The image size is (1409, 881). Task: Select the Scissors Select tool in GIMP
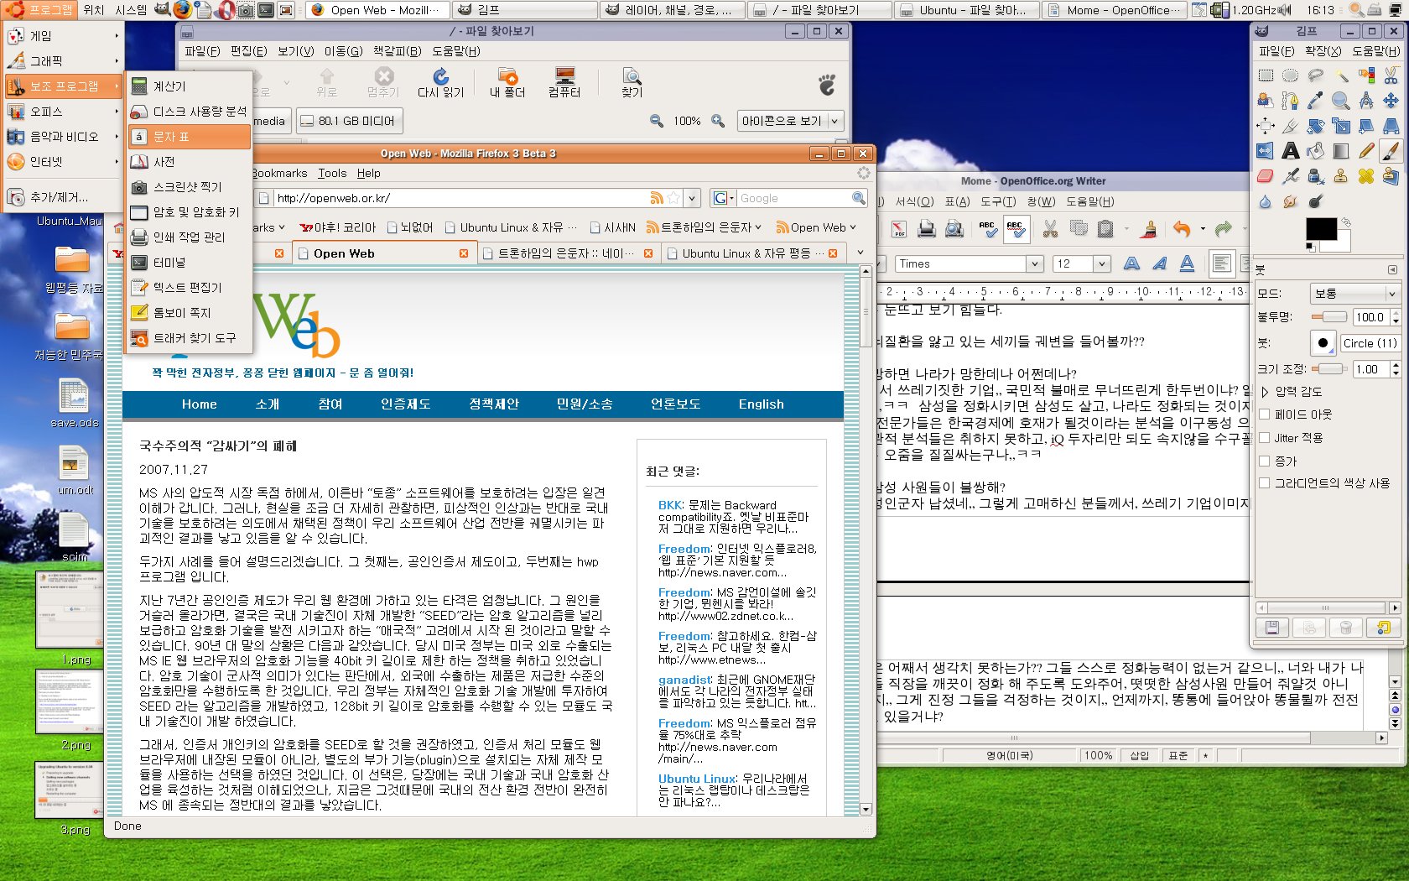click(1391, 76)
